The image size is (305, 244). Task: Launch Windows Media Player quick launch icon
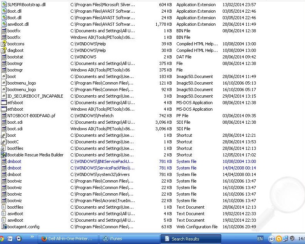[19, 239]
